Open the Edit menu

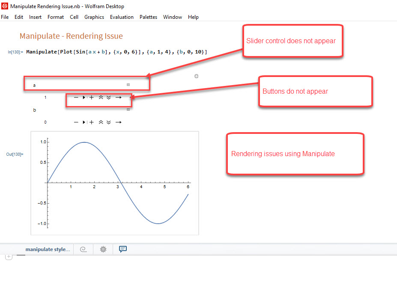(x=19, y=17)
